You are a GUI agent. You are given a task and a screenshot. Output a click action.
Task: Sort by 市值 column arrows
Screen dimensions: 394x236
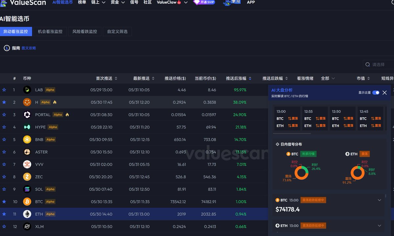tap(368, 79)
